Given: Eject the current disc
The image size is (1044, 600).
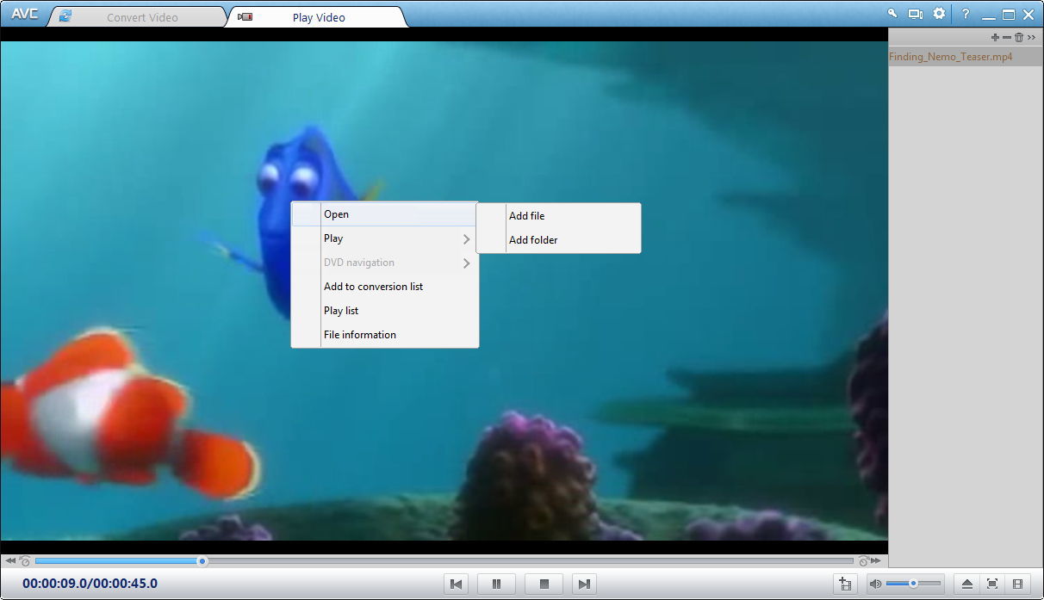Looking at the screenshot, I should [967, 584].
